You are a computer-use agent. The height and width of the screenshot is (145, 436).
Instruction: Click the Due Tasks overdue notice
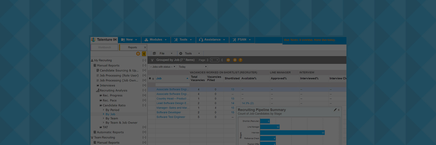coord(309,40)
